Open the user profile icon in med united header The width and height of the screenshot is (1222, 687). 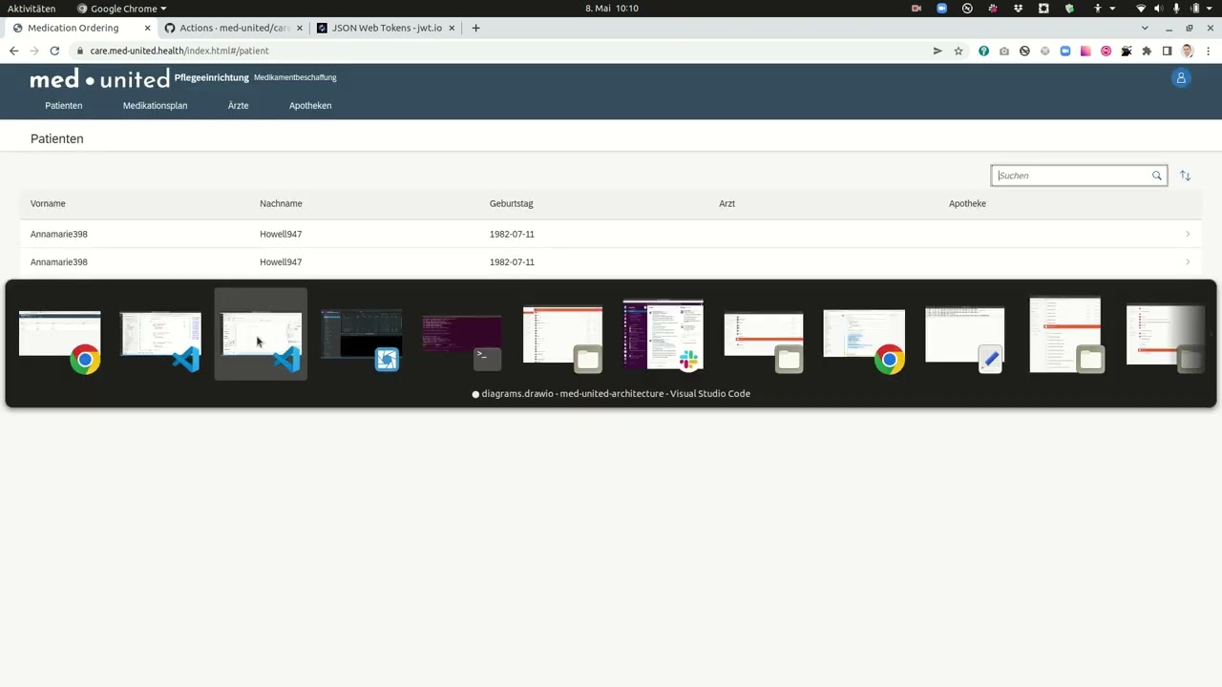coord(1181,78)
